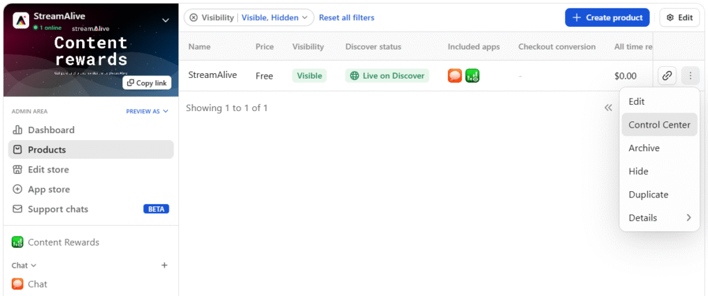
Task: Open the PREVIEW AS dropdown
Action: click(x=147, y=111)
